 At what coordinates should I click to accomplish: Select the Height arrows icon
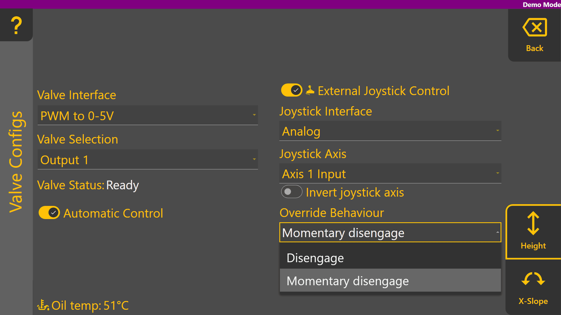(533, 223)
